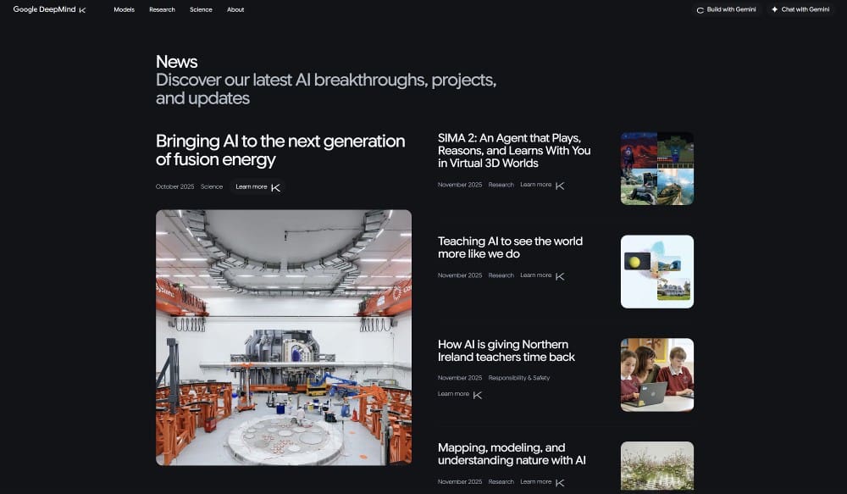The image size is (847, 494).
Task: Open the SIMA 2 game worlds thumbnail
Action: click(x=656, y=168)
